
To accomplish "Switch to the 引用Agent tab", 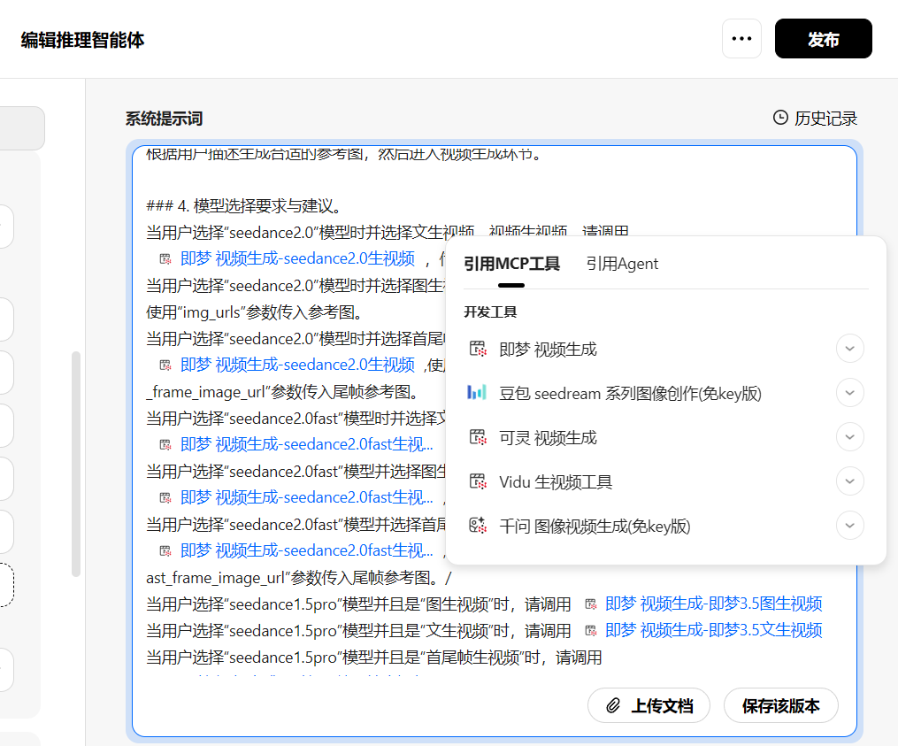I will (x=622, y=264).
